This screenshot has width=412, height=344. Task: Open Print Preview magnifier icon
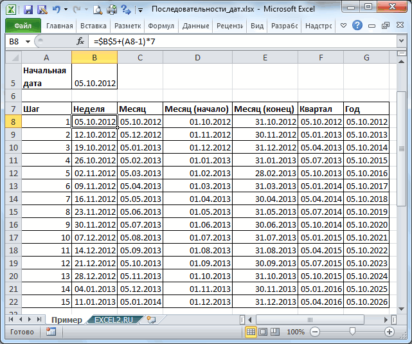pyautogui.click(x=98, y=10)
